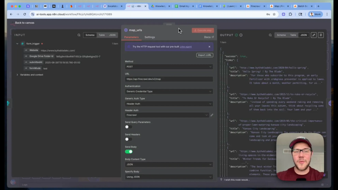Close the Gmail Agent browser tab

click(193, 6)
